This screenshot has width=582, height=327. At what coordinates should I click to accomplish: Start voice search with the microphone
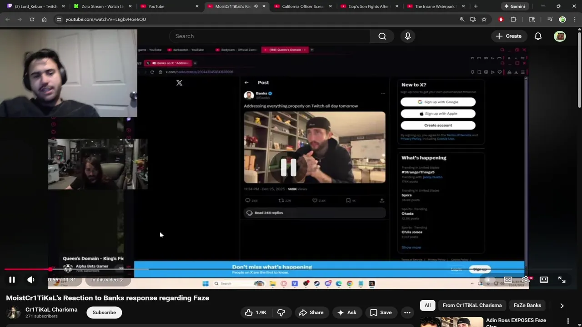407,36
